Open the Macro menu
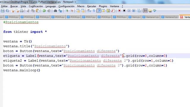 pos(81,6)
